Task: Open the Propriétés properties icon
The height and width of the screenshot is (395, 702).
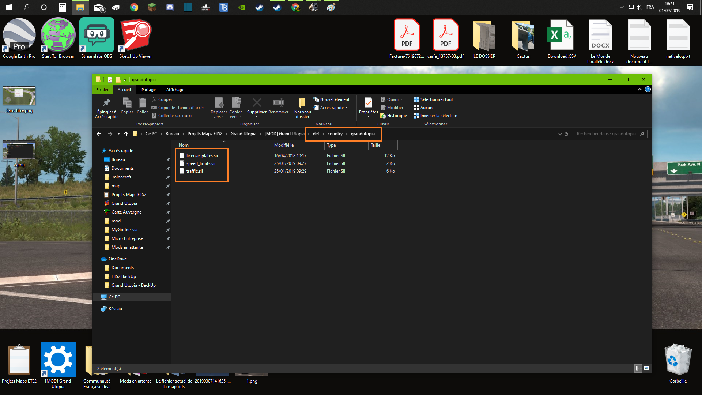Action: coord(368,103)
